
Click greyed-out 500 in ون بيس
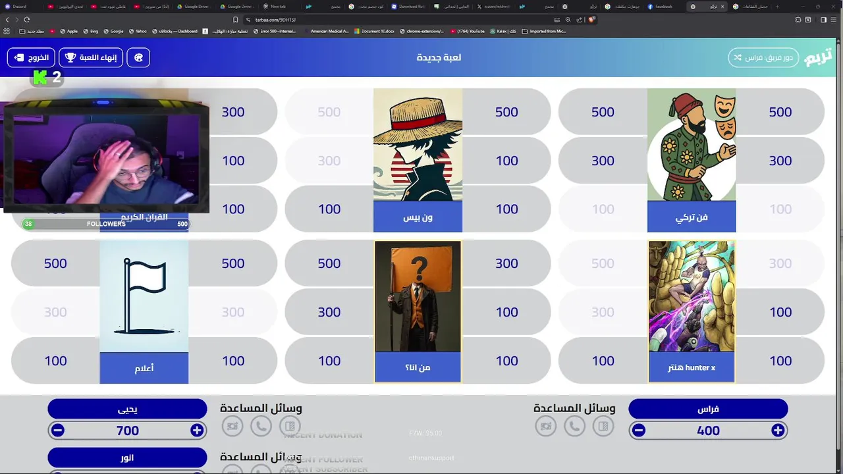(x=329, y=112)
